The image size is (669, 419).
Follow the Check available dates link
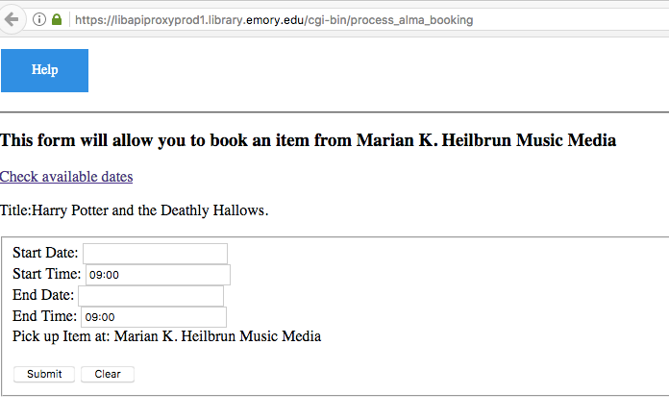[x=66, y=177]
